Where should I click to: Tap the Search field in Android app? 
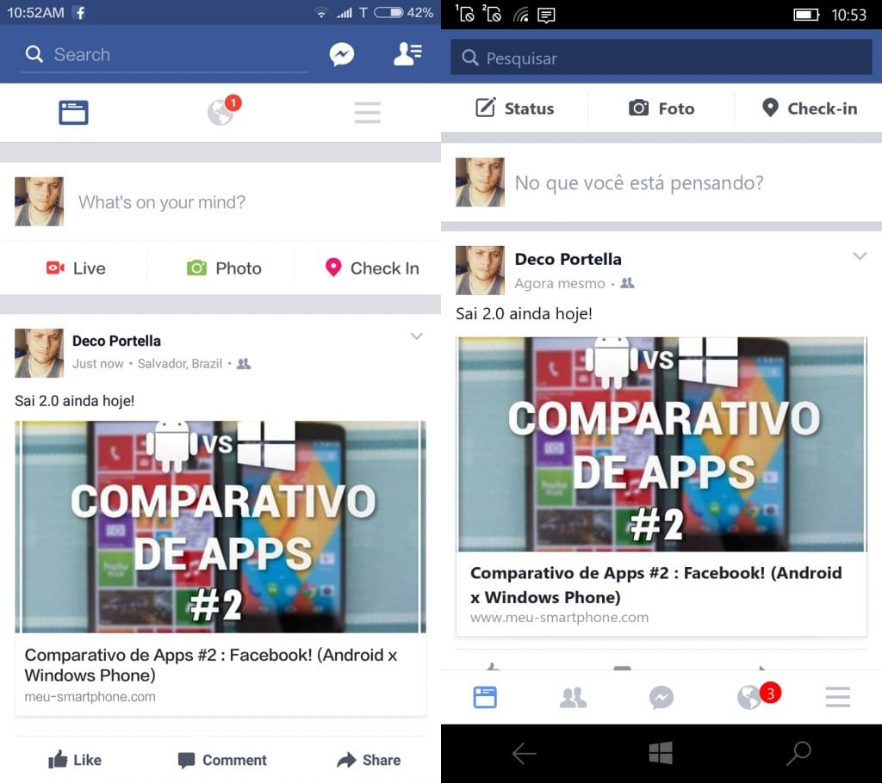164,54
